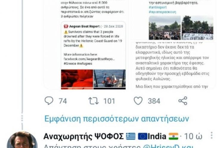Viewport: 223px width, 148px height.
Task: Open the facebook.com/AegeanBoatRepo link
Action: [89, 59]
